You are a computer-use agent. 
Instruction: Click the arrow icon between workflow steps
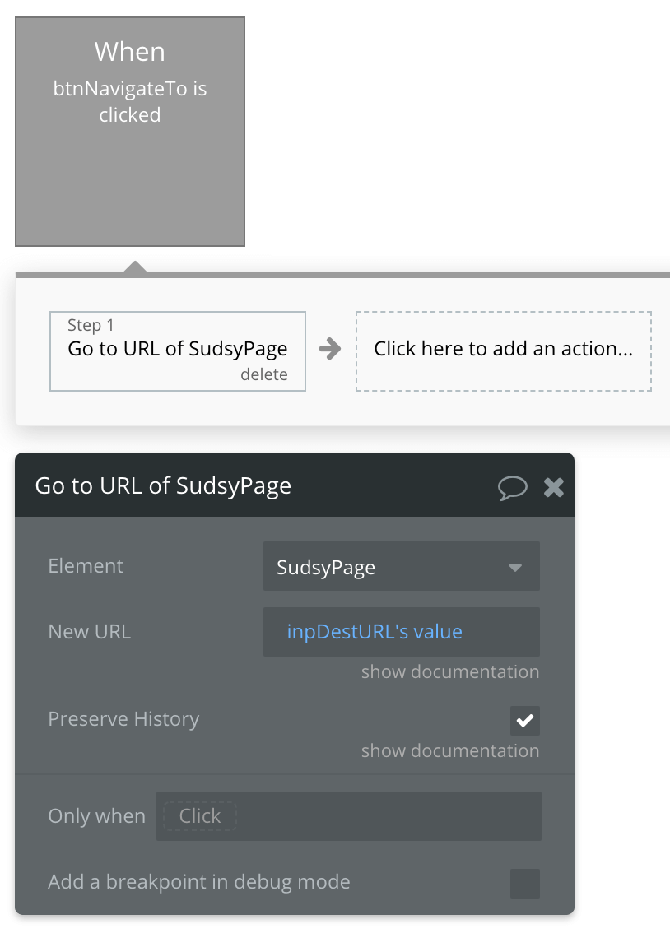point(330,349)
